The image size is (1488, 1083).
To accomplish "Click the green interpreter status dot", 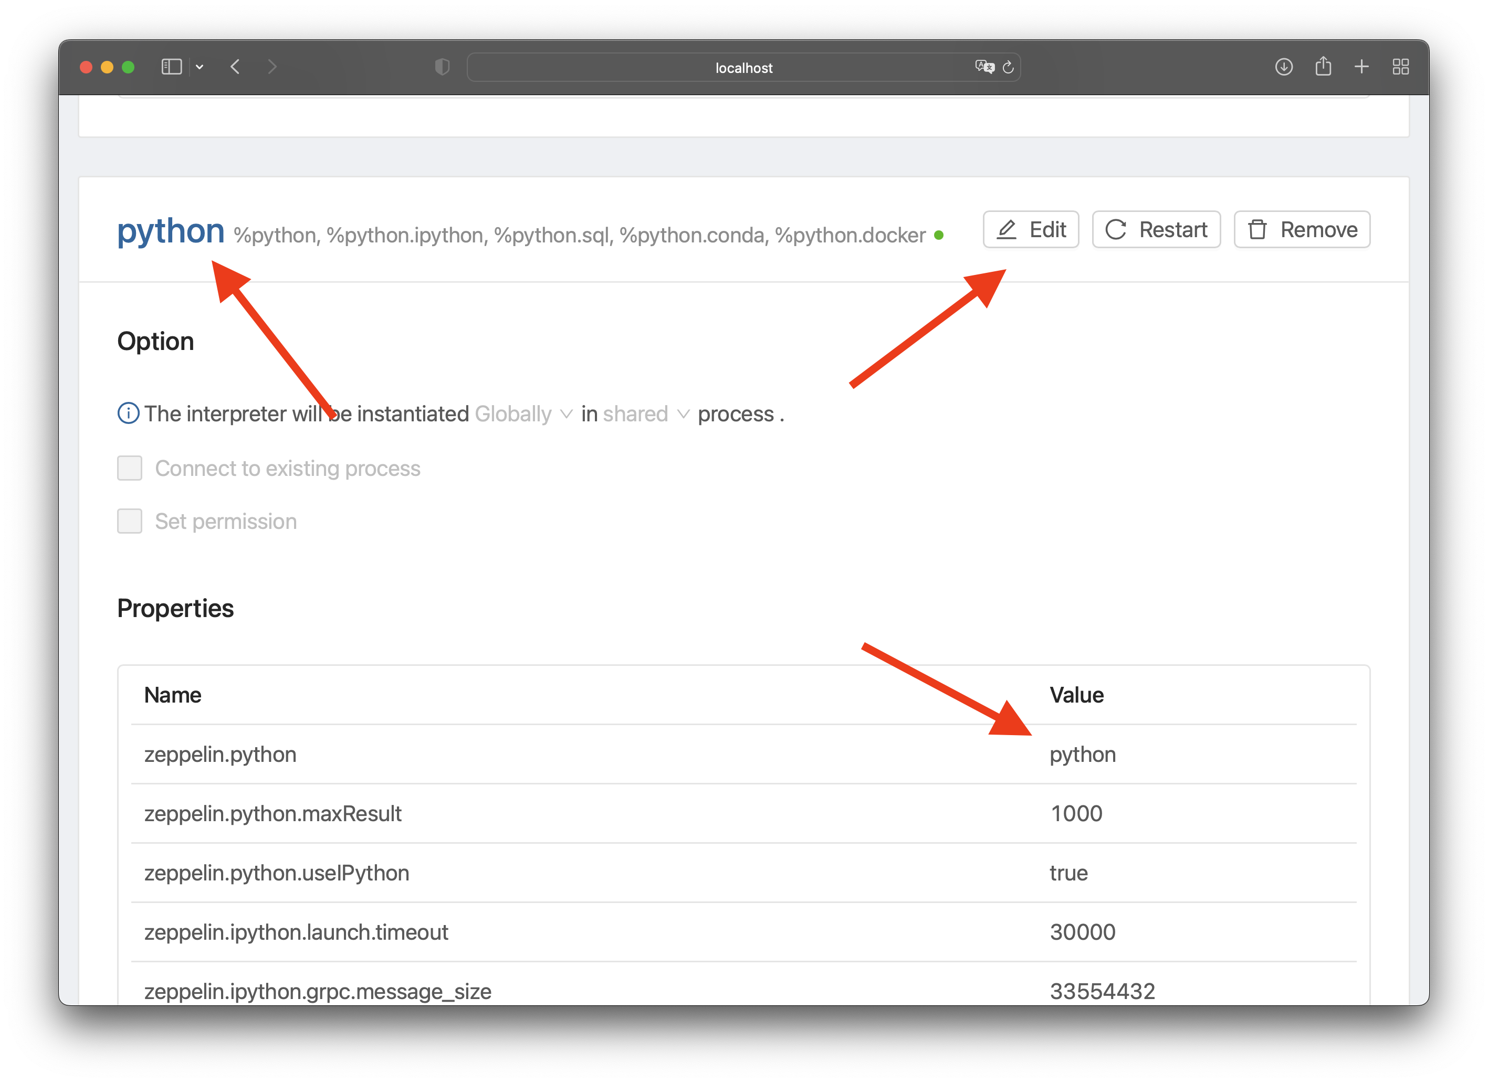I will click(939, 236).
